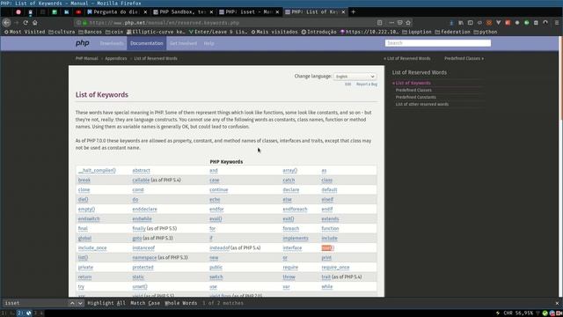The height and width of the screenshot is (317, 563).
Task: Reload the current page
Action: (x=26, y=22)
